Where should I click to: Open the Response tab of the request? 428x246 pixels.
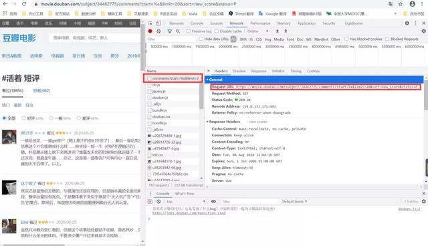pyautogui.click(x=259, y=71)
